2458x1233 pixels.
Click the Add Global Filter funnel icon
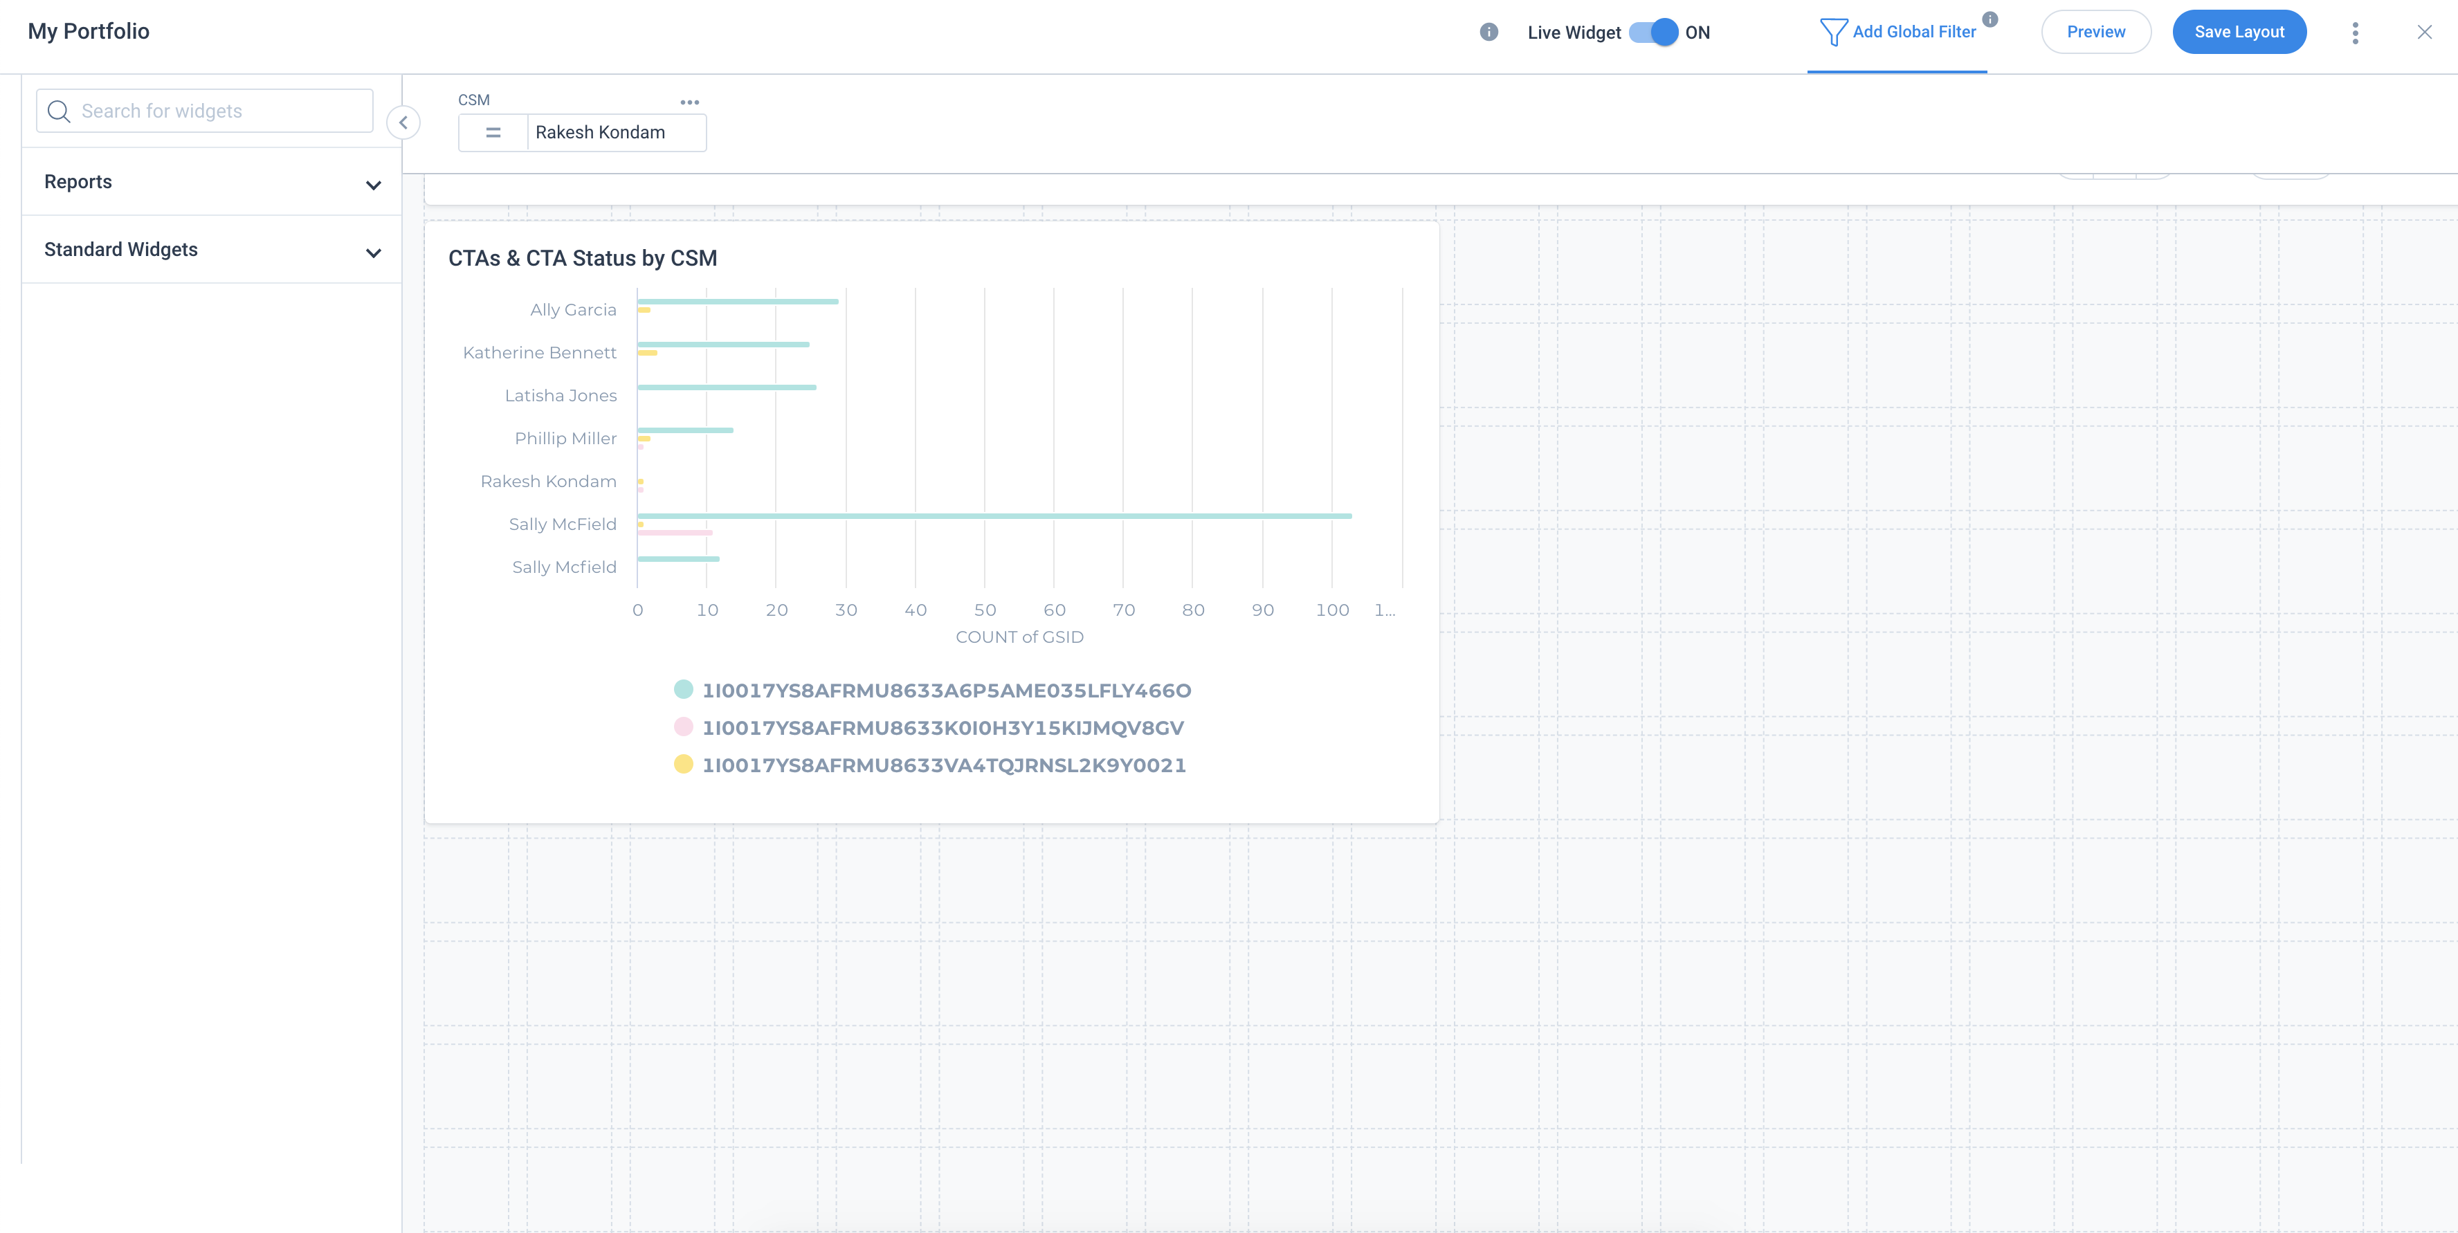(1833, 32)
